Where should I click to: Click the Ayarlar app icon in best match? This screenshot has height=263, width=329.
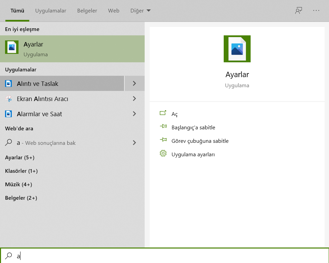coord(12,47)
